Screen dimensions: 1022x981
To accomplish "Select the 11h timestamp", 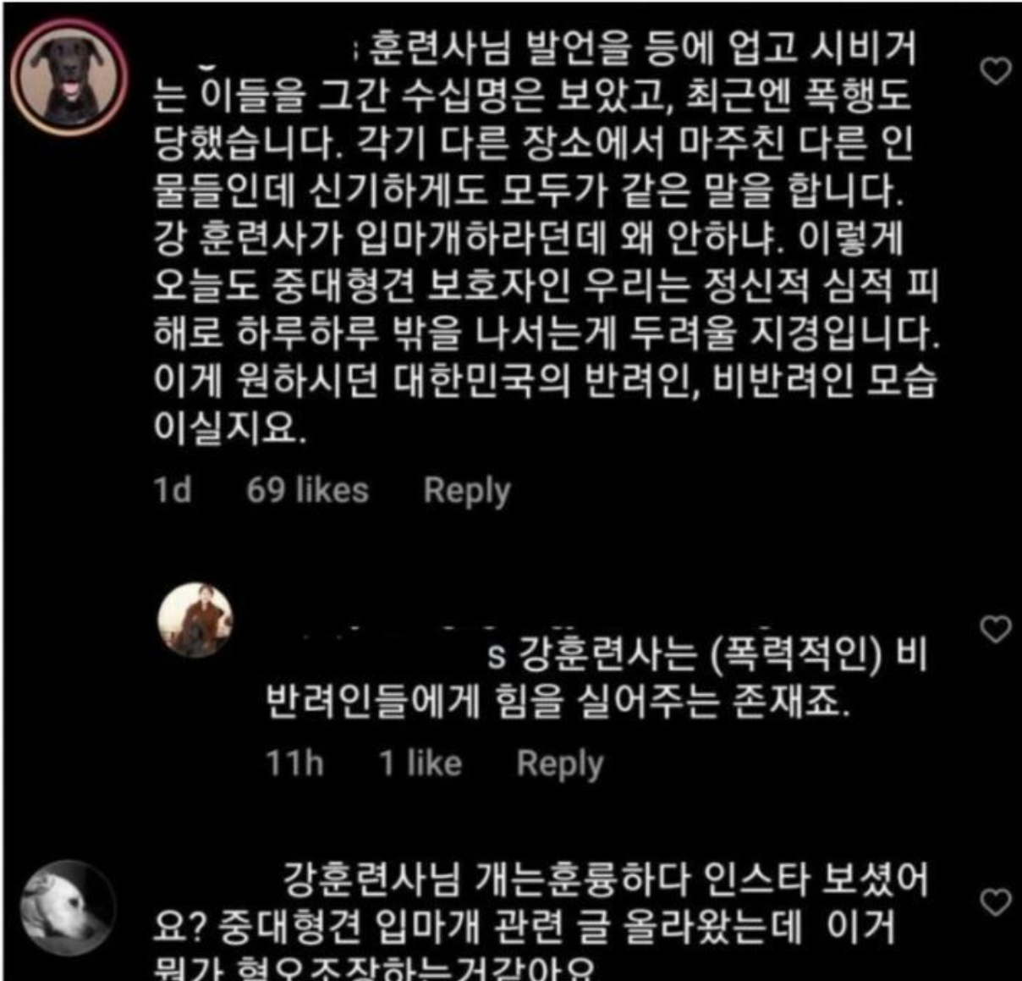I will [x=295, y=763].
